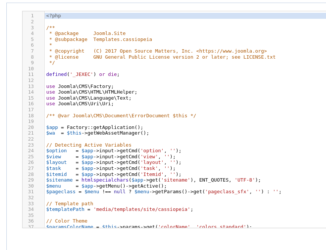Click the 'Joomla.Site' package name
This screenshot has height=250, width=326.
(109, 33)
